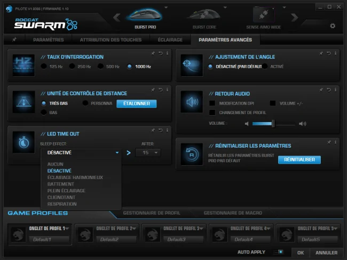The width and height of the screenshot is (347, 260).
Task: Select the 500 Hz polling rate
Action: [x=100, y=66]
